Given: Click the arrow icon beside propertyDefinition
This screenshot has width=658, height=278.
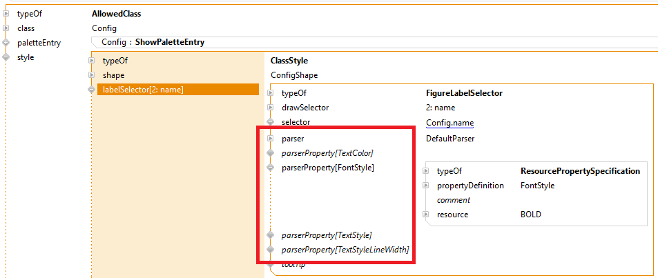Looking at the screenshot, I should point(425,186).
